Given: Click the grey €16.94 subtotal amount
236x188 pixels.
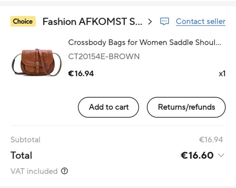Looking at the screenshot, I should [x=211, y=140].
